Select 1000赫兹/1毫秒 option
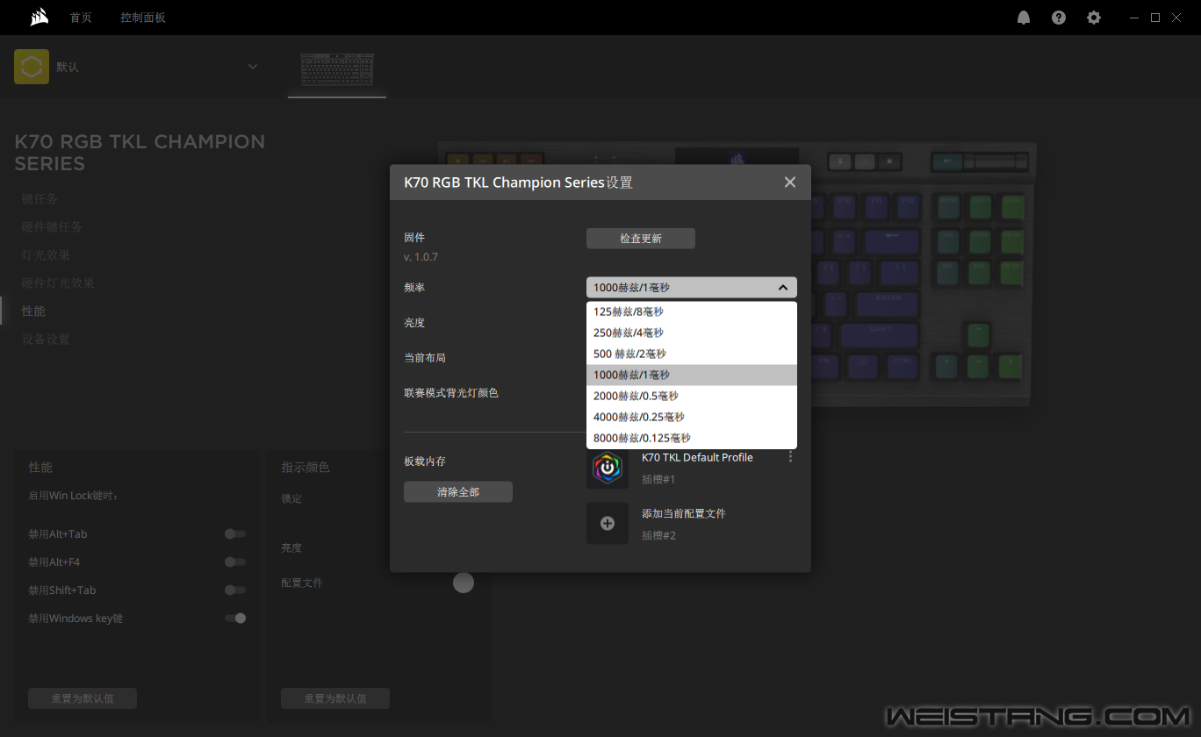 692,375
